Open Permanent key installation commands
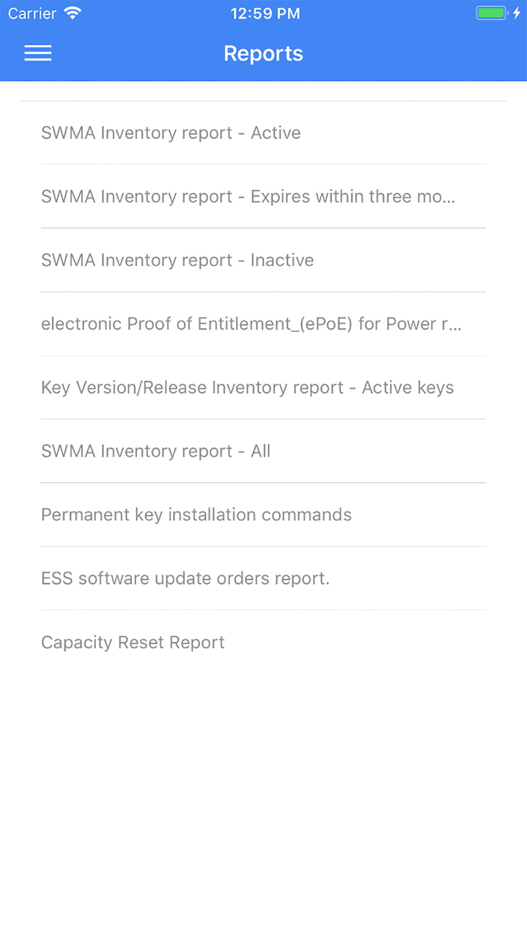527x937 pixels. (263, 515)
